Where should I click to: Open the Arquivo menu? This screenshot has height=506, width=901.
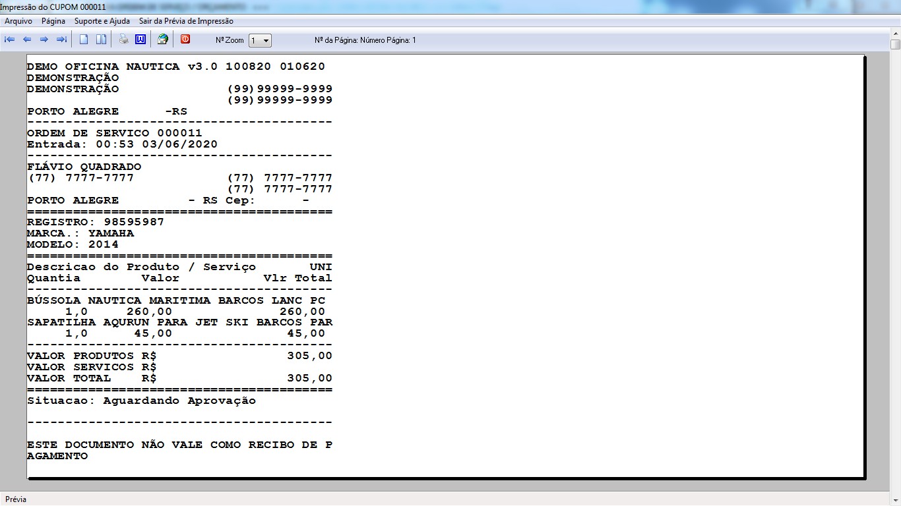tap(18, 21)
